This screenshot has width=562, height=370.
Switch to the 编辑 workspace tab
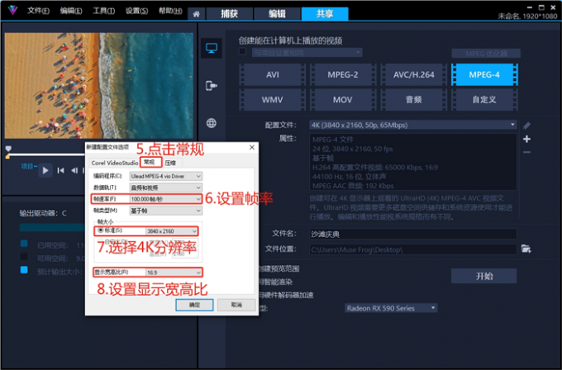click(277, 14)
